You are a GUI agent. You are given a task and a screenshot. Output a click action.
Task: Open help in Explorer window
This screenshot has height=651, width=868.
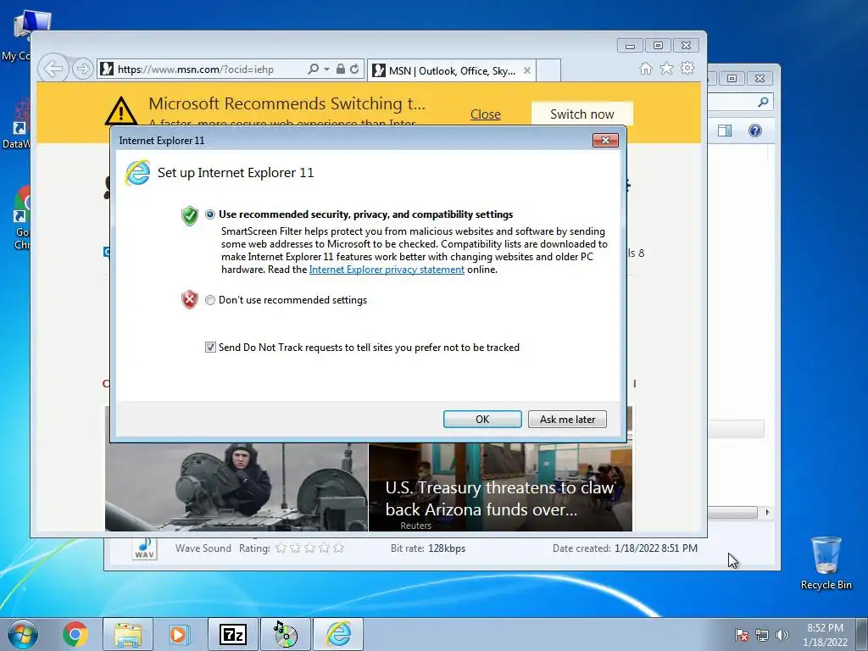tap(755, 131)
